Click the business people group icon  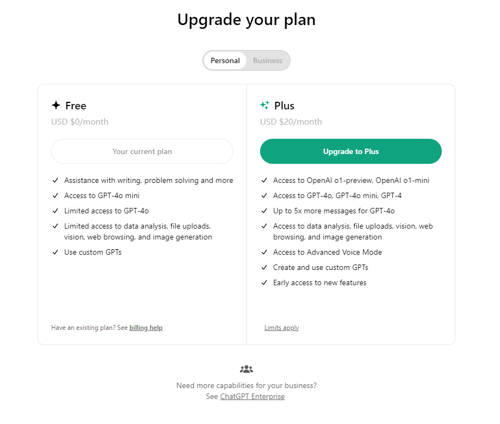point(246,370)
